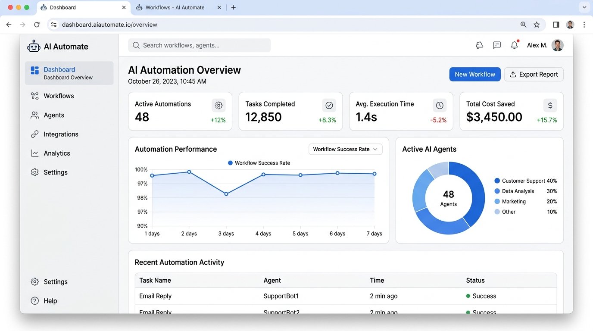Image resolution: width=593 pixels, height=331 pixels.
Task: Click the Other legend color dot
Action: [497, 212]
